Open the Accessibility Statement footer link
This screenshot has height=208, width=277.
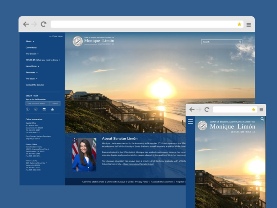162,182
